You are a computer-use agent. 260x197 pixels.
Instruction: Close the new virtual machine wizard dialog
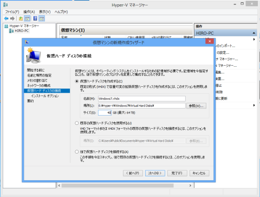[210, 41]
